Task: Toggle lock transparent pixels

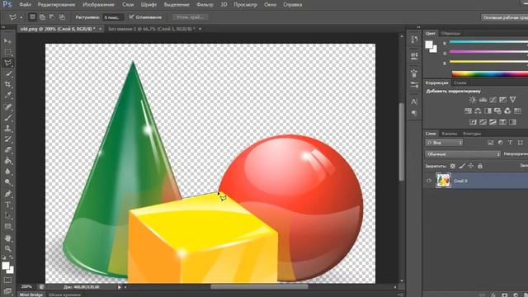Action: point(453,166)
